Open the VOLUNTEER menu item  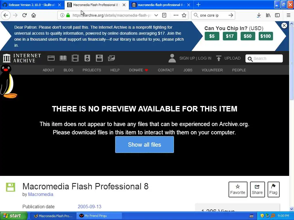(212, 70)
